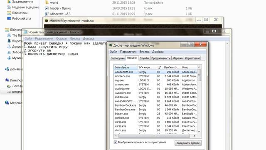The image size is (266, 150).
Task: Click scroll right arrow in process list
Action: [x=195, y=136]
